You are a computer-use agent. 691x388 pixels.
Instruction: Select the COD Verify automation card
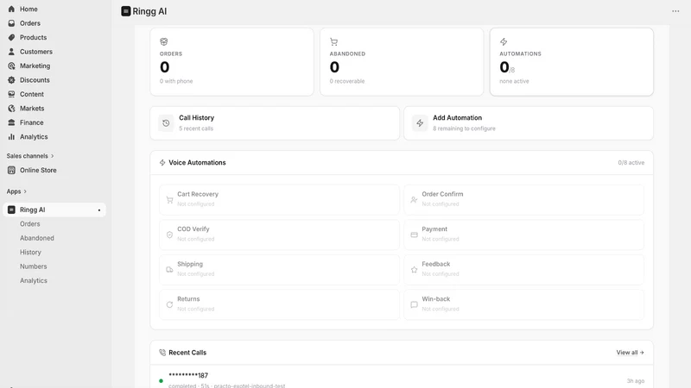click(279, 235)
